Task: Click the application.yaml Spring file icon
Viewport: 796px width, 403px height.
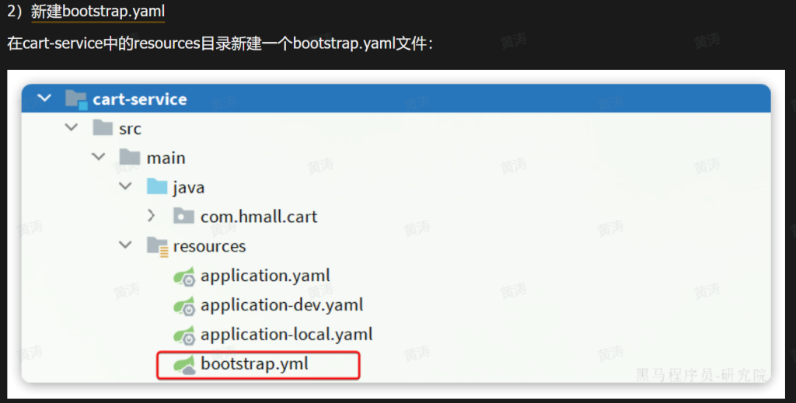Action: pyautogui.click(x=184, y=276)
